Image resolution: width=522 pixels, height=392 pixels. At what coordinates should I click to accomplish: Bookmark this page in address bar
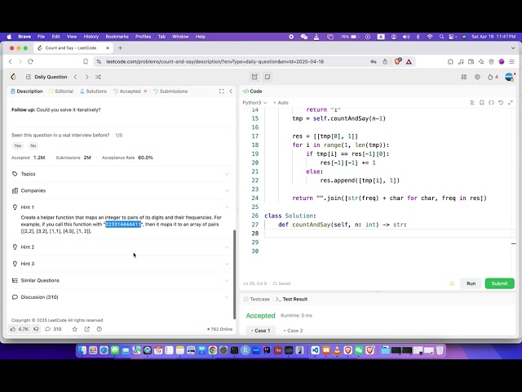tap(86, 62)
